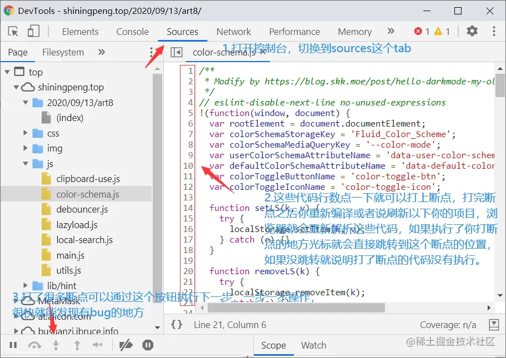Screen dimensions: 506x358
Task: Switch to the Performance tab
Action: coord(294,32)
